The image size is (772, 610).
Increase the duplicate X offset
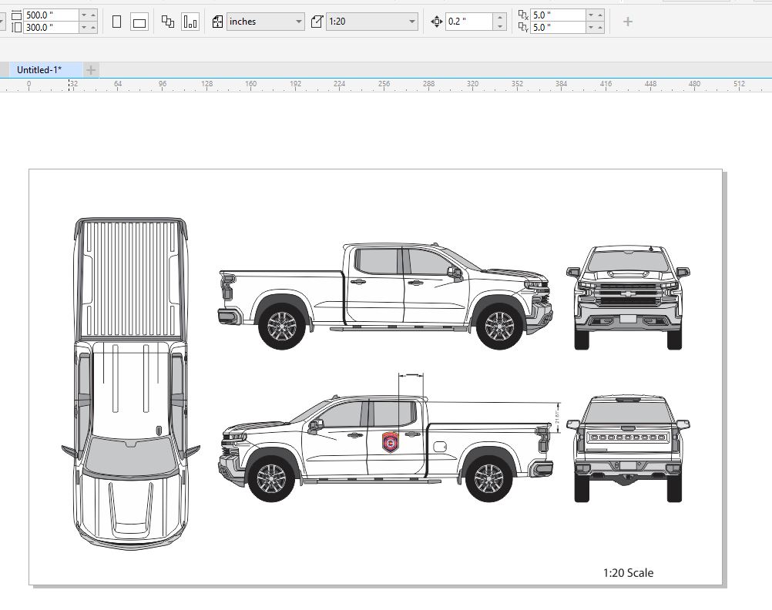click(600, 15)
